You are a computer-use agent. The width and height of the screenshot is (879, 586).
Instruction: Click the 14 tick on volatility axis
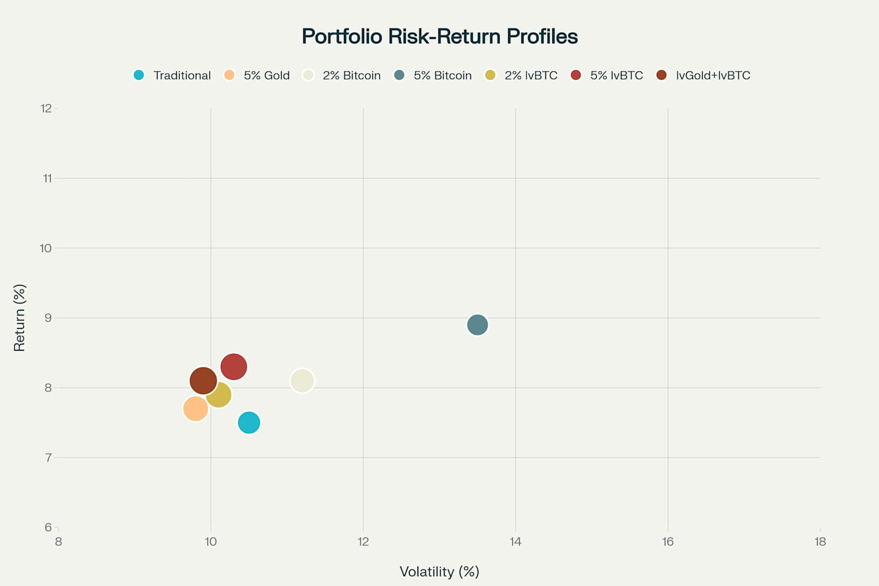click(x=516, y=542)
